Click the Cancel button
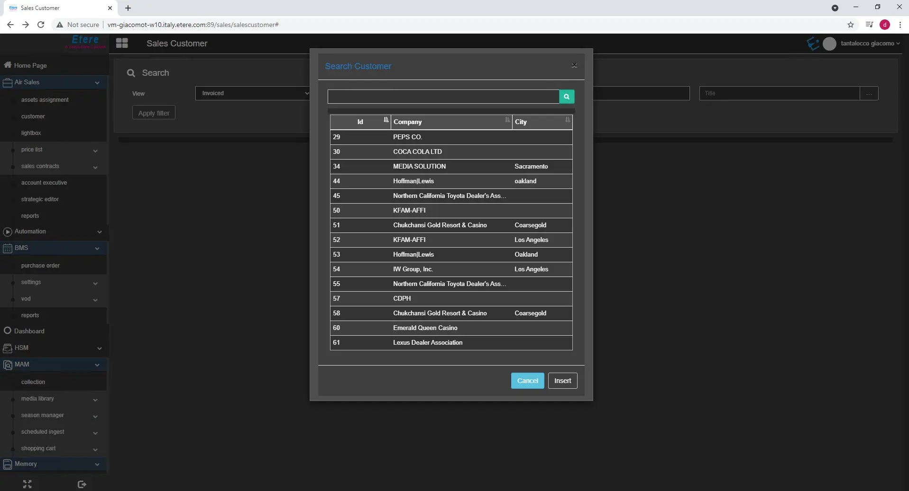 (527, 381)
